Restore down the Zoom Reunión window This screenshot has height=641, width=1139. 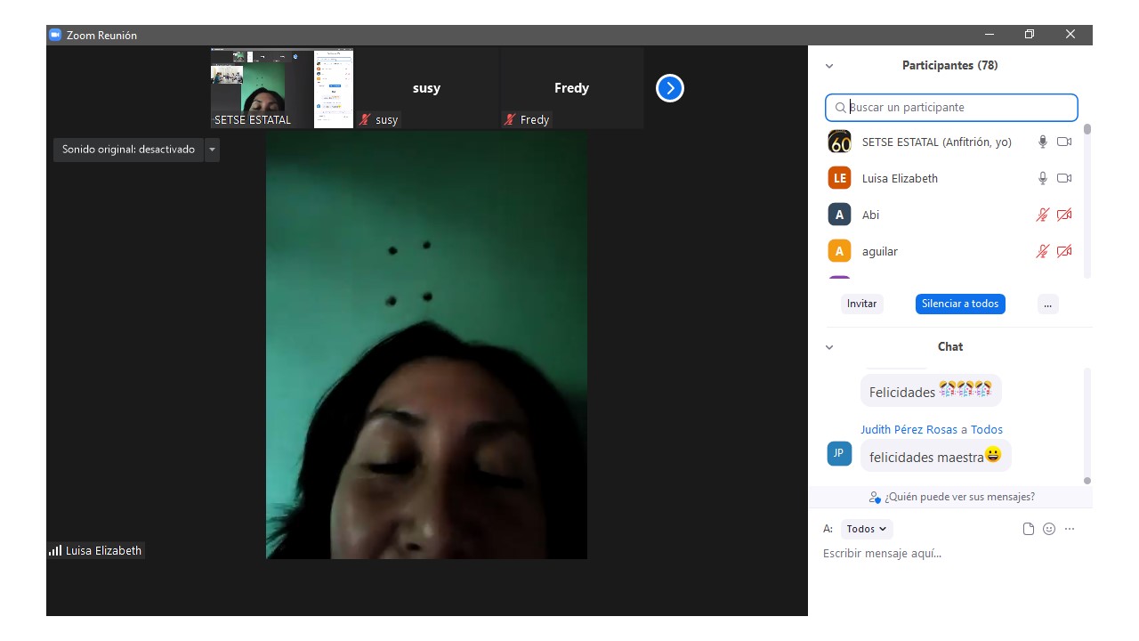pyautogui.click(x=1030, y=35)
